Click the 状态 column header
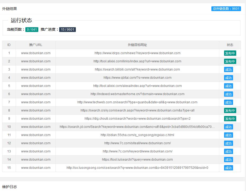Screen dimensions: 246x191 (230, 45)
